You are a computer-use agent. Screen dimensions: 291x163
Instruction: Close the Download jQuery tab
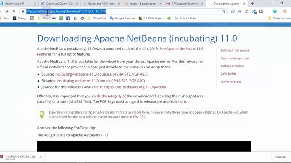[77, 4]
